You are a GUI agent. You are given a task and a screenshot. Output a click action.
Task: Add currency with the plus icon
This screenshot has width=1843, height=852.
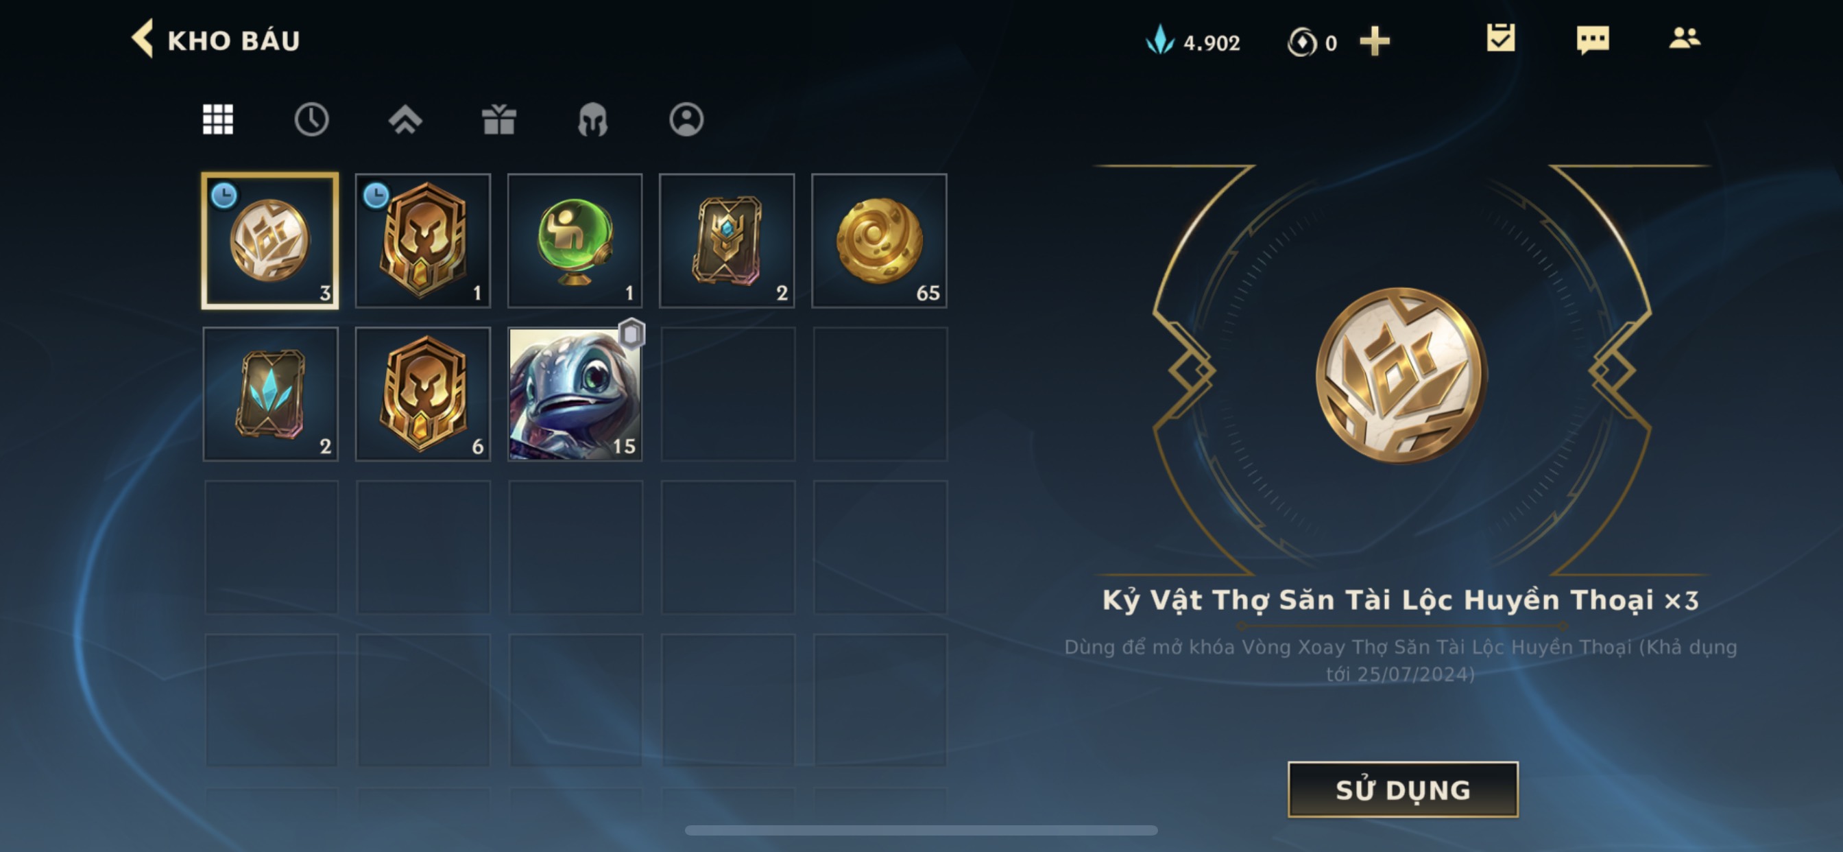pos(1375,42)
